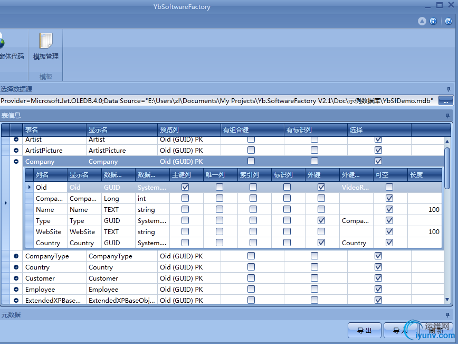Collapse the Company table details
Viewport: 458px width, 344px height.
pyautogui.click(x=16, y=162)
